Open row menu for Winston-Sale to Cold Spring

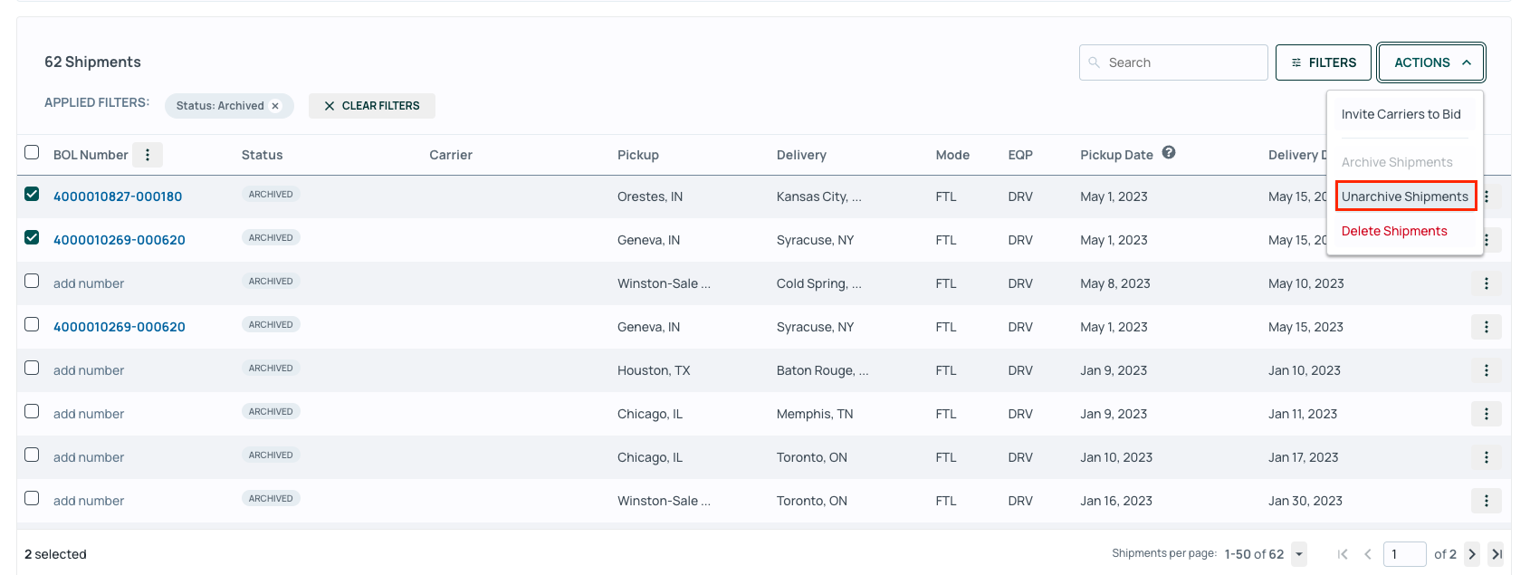pyautogui.click(x=1486, y=283)
